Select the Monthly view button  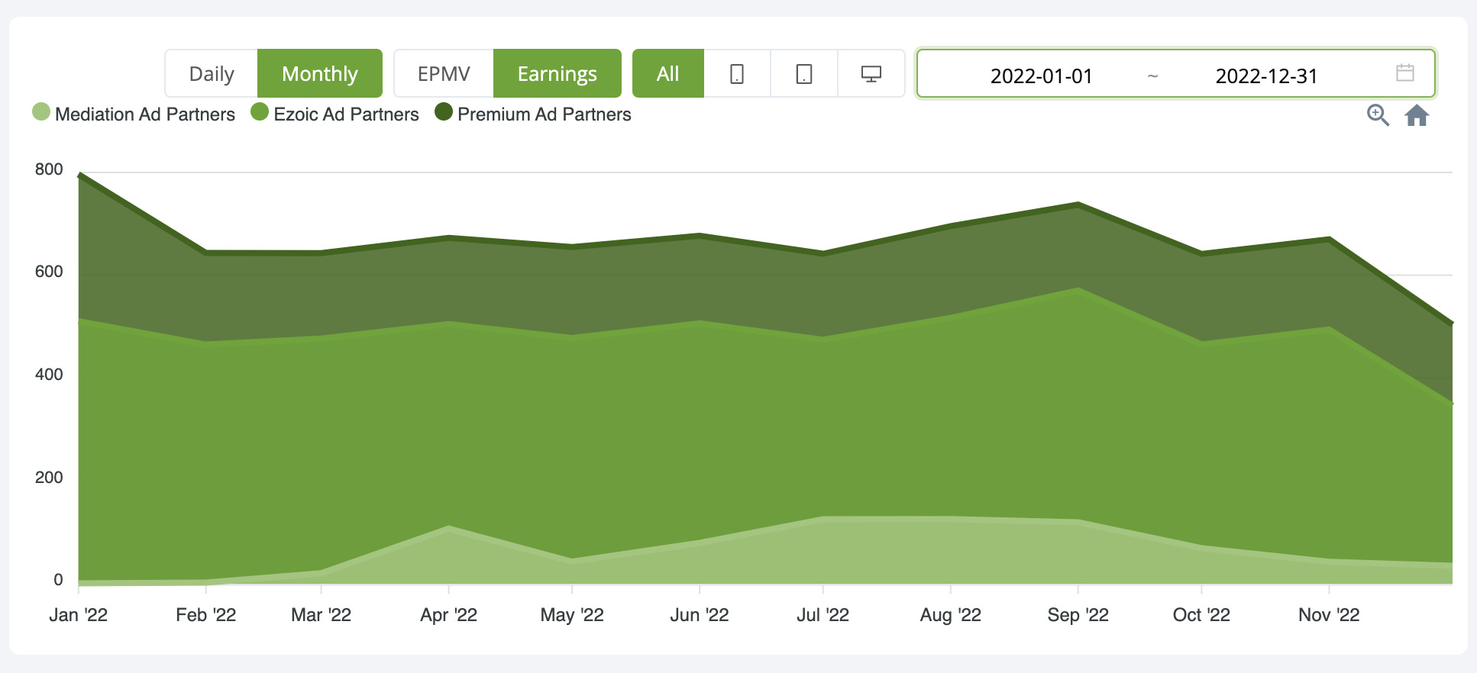(x=320, y=74)
